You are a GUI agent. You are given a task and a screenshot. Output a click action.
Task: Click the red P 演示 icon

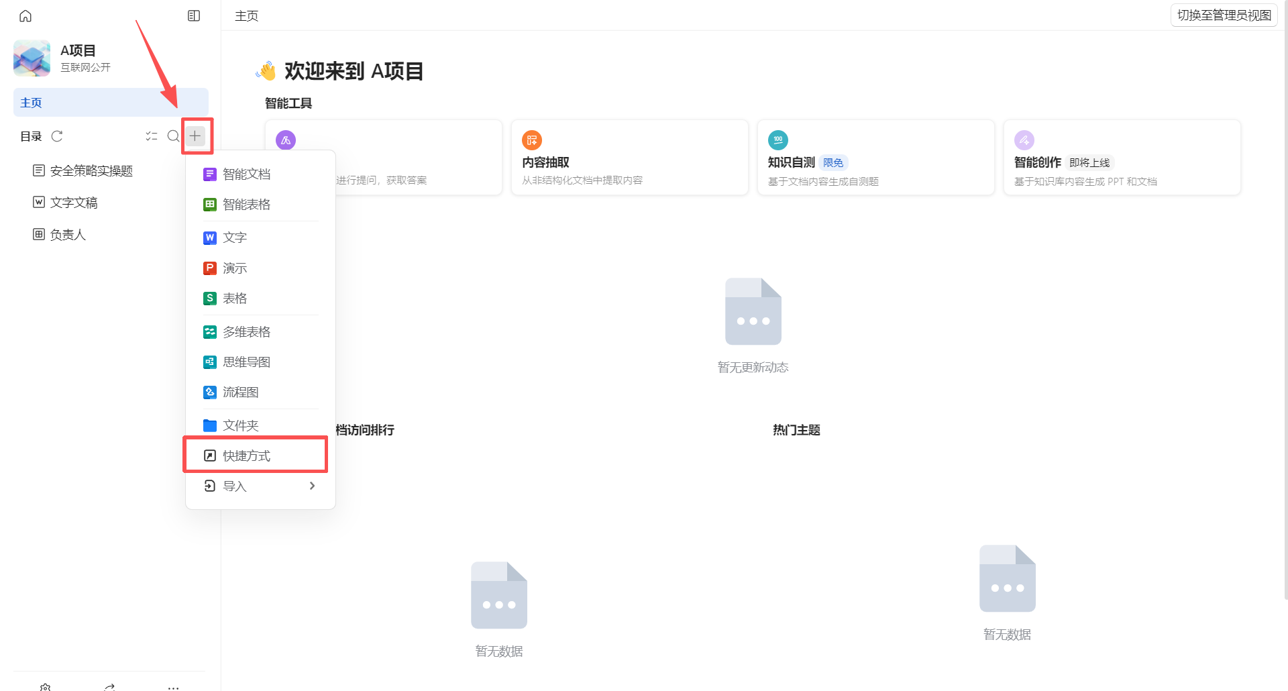point(210,268)
